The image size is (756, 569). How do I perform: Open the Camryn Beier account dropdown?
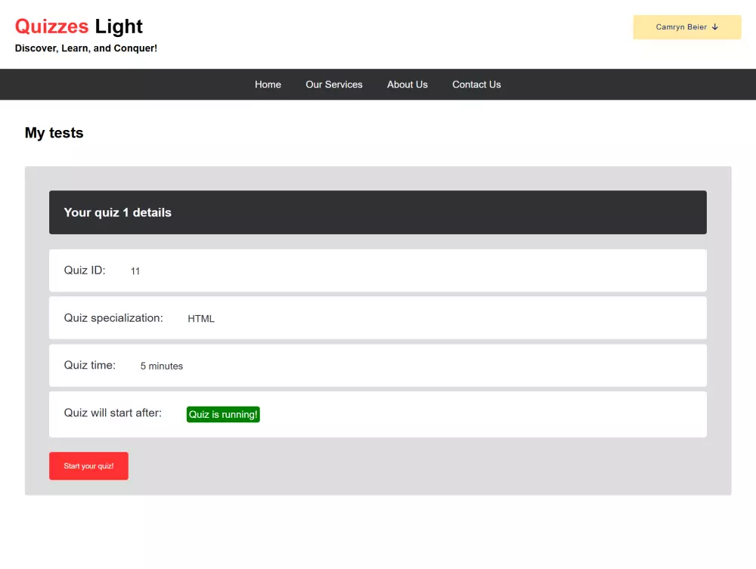click(x=686, y=26)
